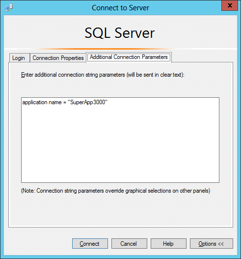Click the Connect button
The height and width of the screenshot is (259, 241).
90,243
